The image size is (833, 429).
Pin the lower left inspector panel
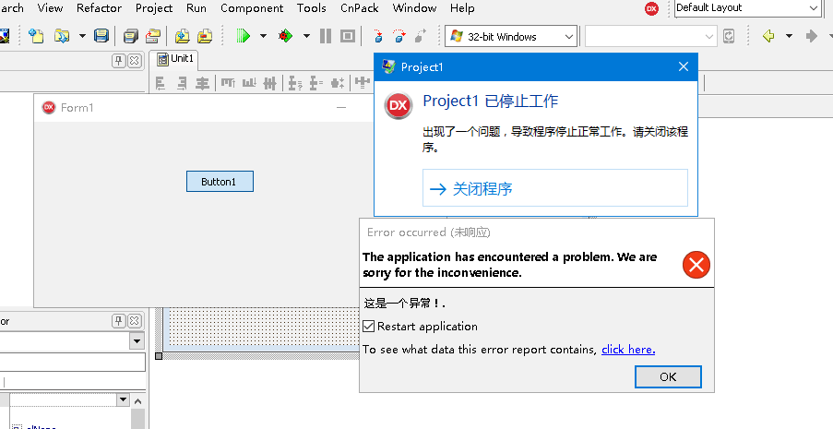coord(119,320)
